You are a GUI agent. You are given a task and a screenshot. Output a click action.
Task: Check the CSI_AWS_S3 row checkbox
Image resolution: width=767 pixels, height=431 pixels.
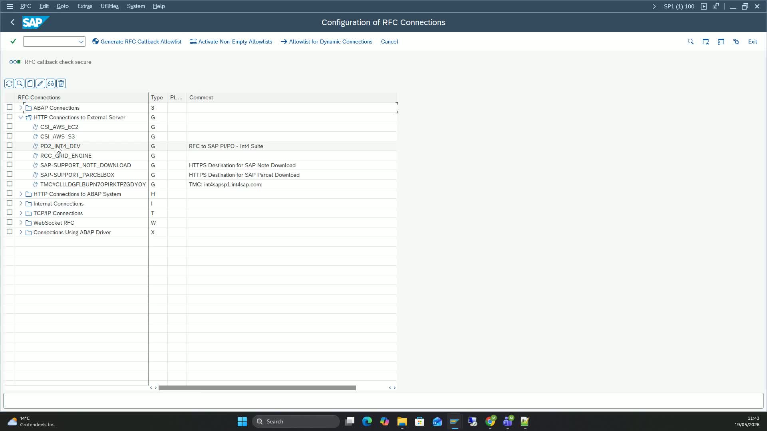[10, 136]
